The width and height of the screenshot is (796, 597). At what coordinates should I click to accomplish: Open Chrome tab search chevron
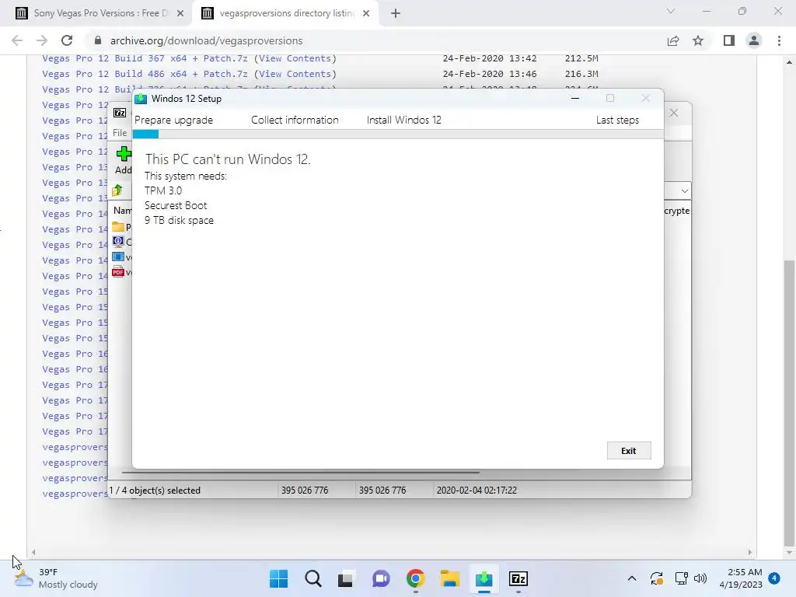[671, 11]
